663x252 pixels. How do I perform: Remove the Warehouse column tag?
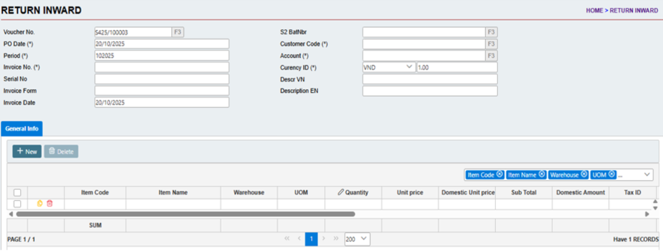point(584,175)
